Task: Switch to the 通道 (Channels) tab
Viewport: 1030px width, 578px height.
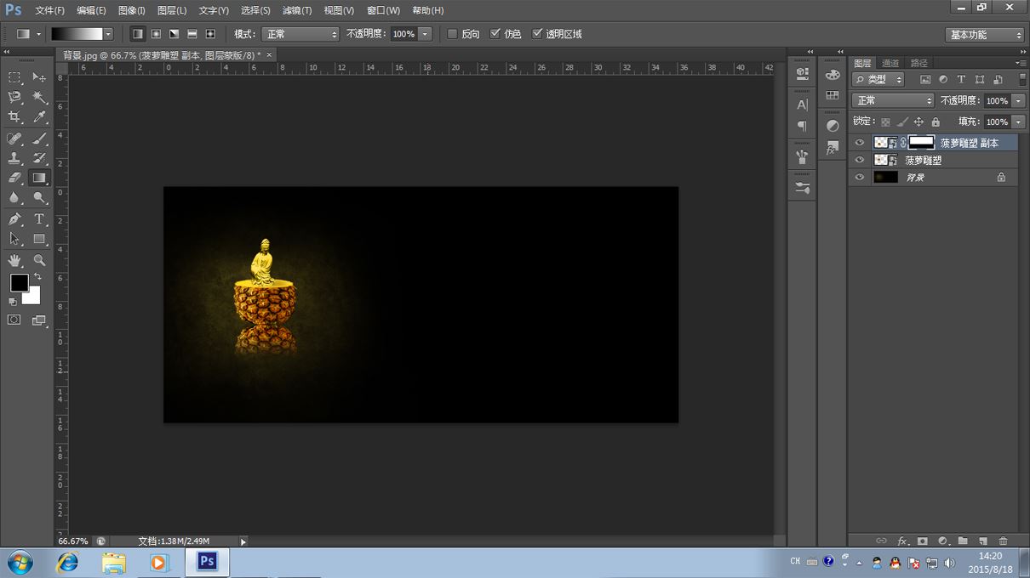Action: pos(890,63)
